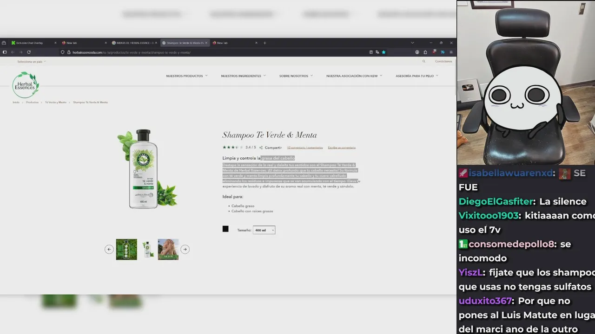
Task: Click 'Cabello con raíces grasas' bullet text
Action: 252,211
